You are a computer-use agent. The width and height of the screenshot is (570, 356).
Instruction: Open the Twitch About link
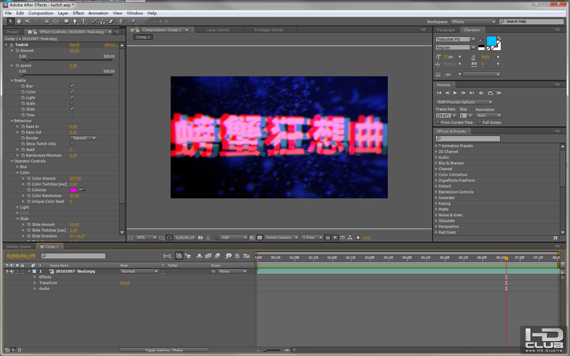coord(111,45)
